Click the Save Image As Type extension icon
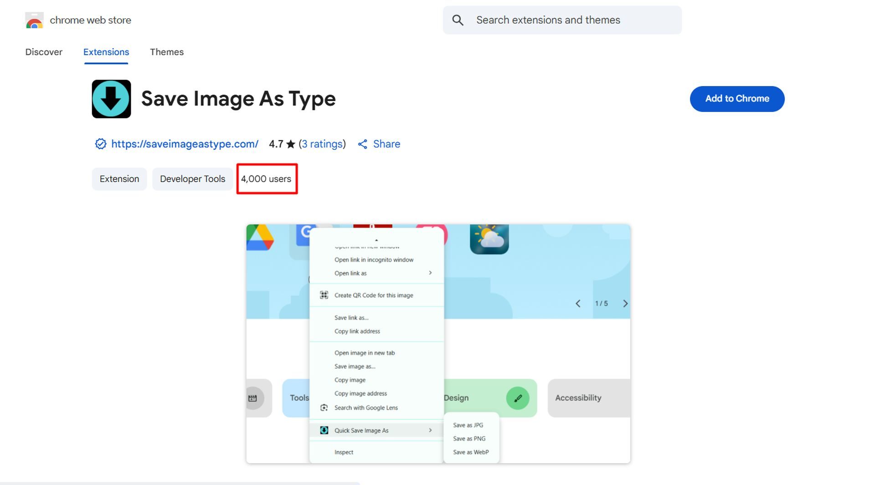Image resolution: width=875 pixels, height=485 pixels. pyautogui.click(x=111, y=99)
